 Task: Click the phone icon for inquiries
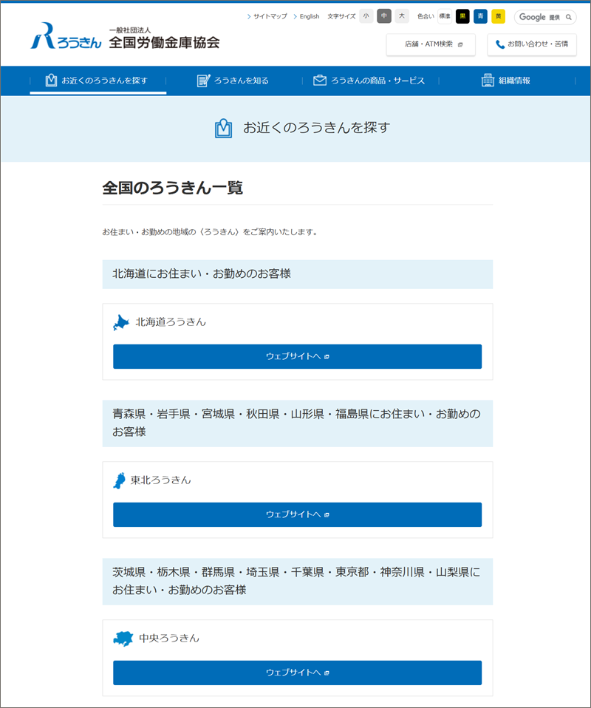point(500,44)
